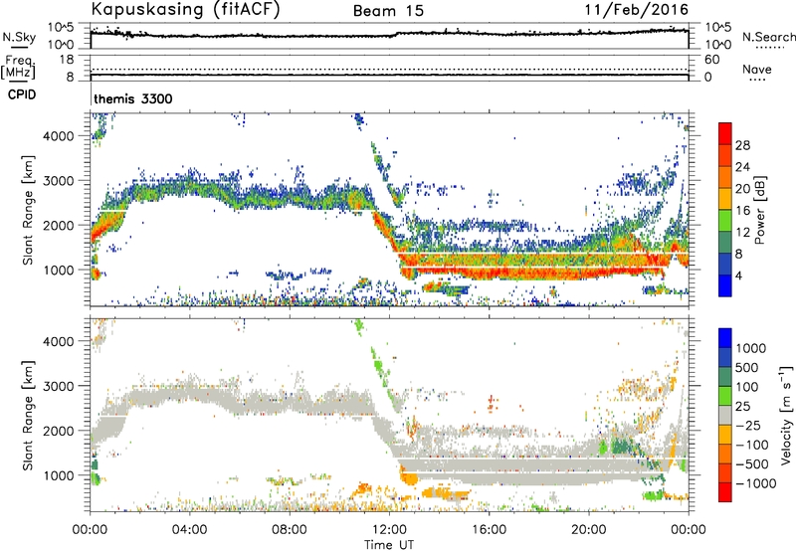Click 4000 km tick in power panel

pos(58,136)
